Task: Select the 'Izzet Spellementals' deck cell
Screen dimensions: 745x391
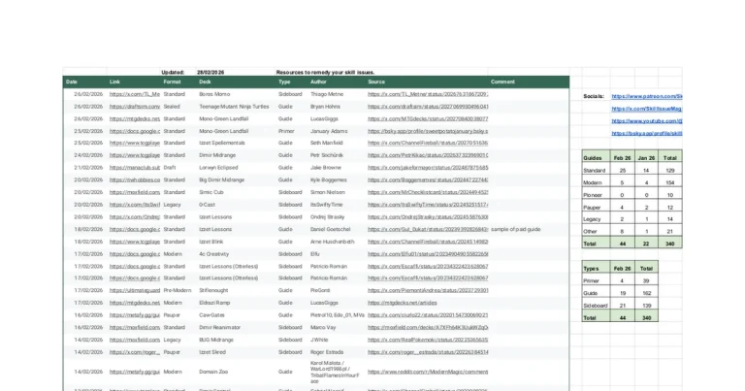Action: (222, 143)
